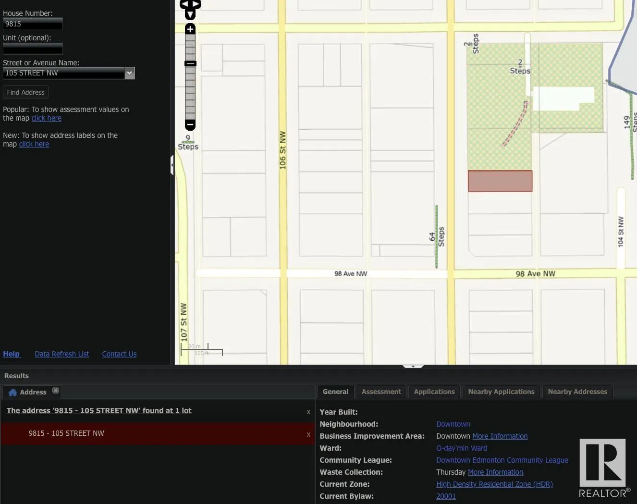Click the map pan down arrow
The width and height of the screenshot is (637, 504).
coord(190,15)
